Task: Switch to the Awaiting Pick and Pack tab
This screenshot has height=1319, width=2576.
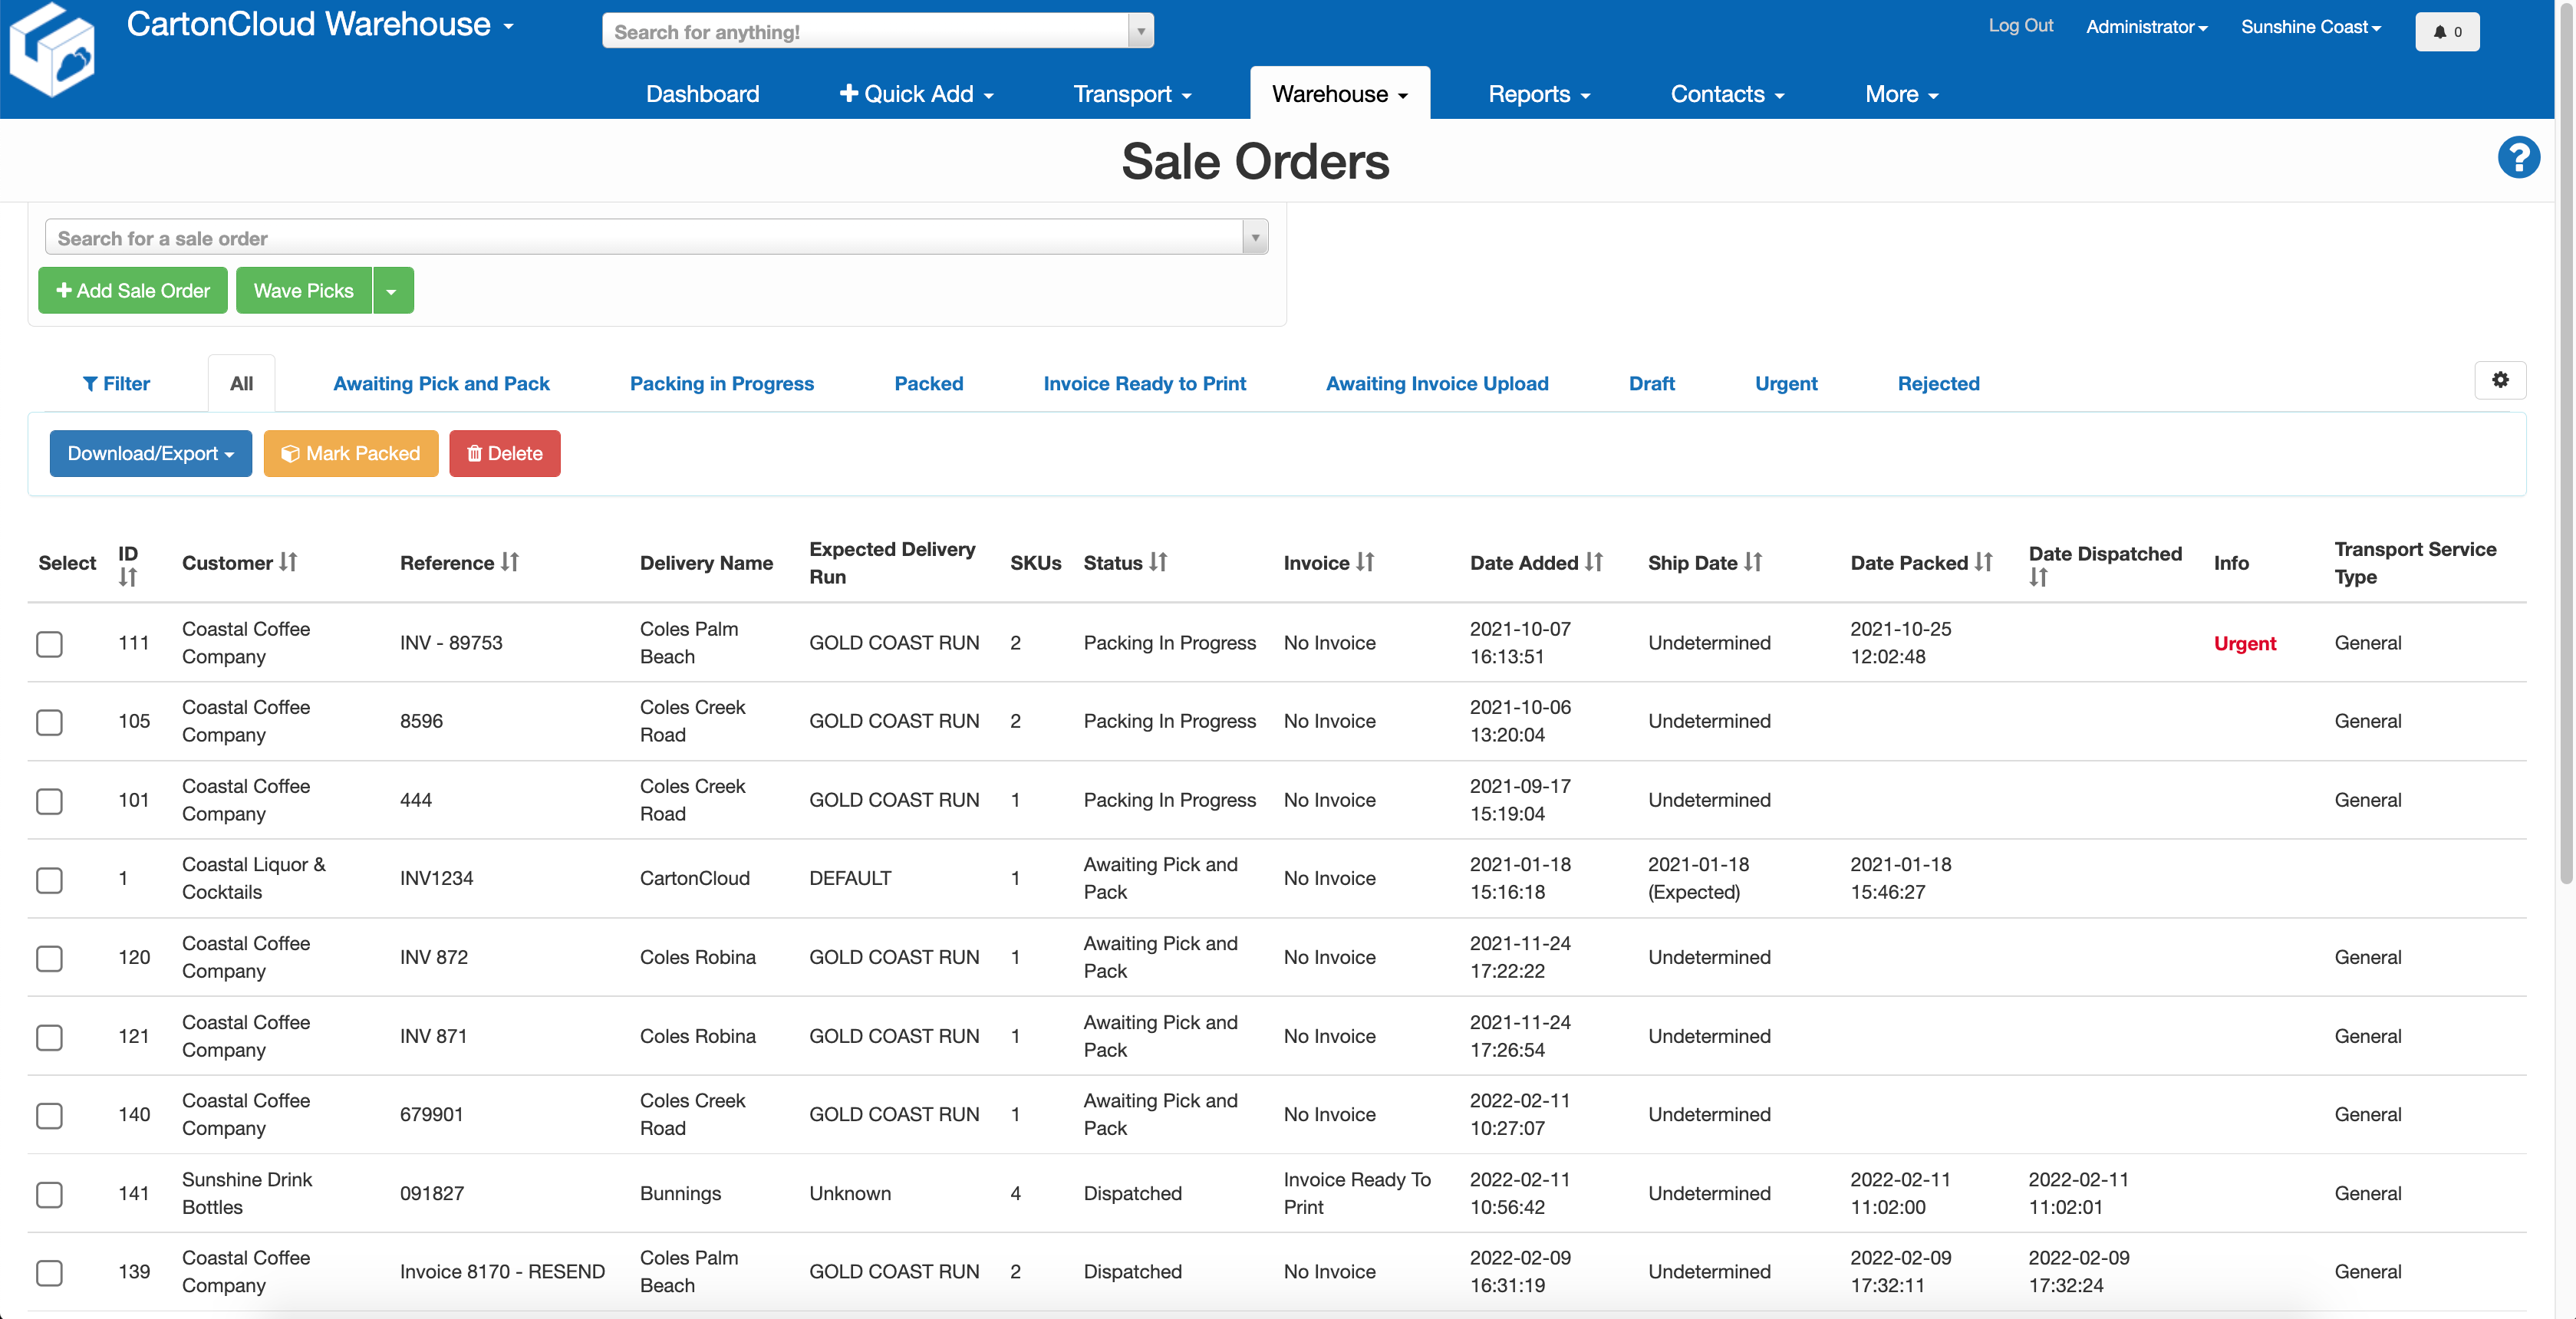Action: coord(441,383)
